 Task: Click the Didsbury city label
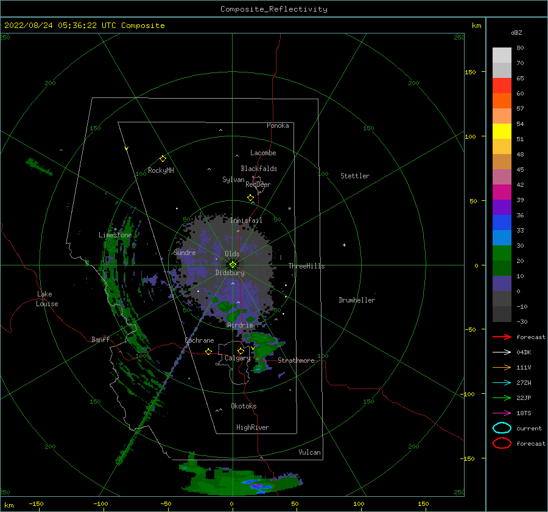(230, 273)
